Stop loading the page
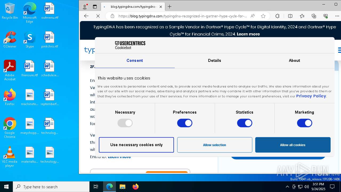Screen dimensions: 341x192 [98, 16]
